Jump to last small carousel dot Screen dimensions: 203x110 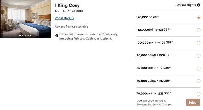tap(30, 36)
